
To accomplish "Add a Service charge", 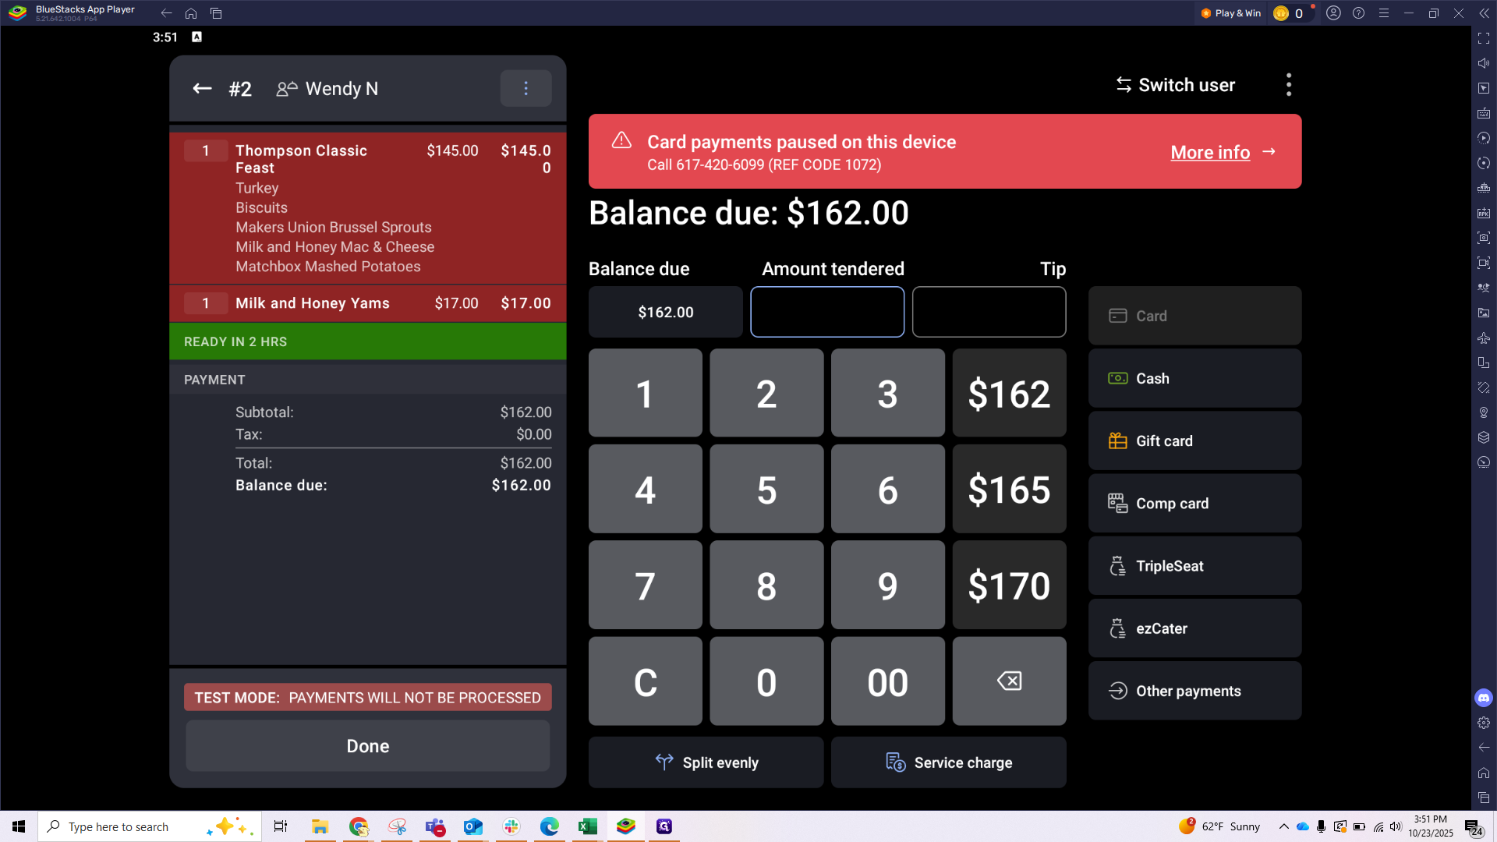I will click(x=948, y=762).
